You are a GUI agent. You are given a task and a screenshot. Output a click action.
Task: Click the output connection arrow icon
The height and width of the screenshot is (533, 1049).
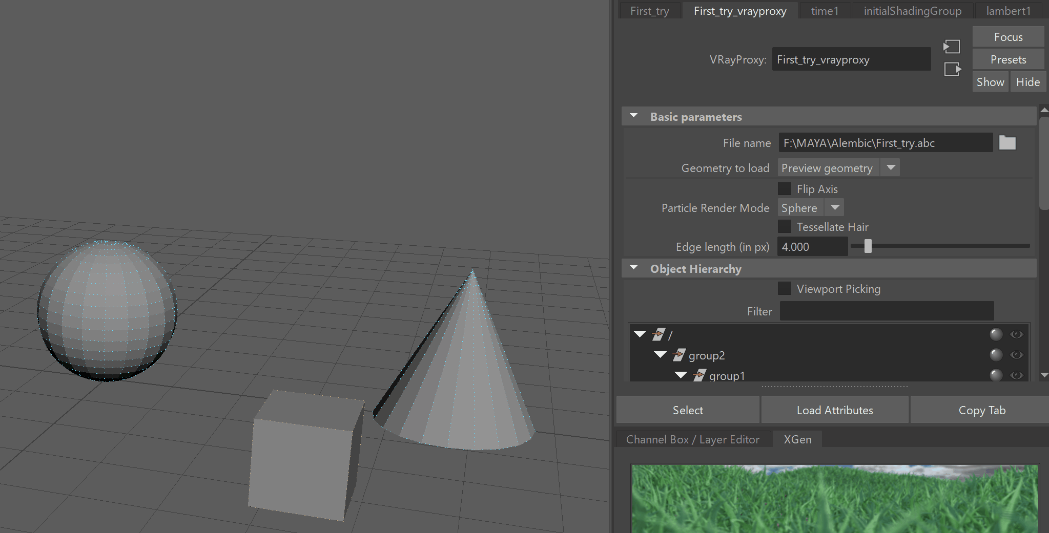point(953,69)
